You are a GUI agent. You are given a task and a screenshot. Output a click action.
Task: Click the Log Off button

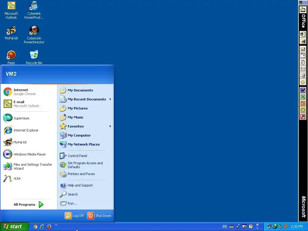tap(74, 216)
